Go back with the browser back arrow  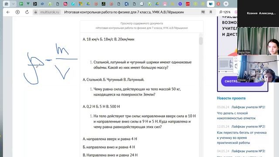tap(8, 12)
